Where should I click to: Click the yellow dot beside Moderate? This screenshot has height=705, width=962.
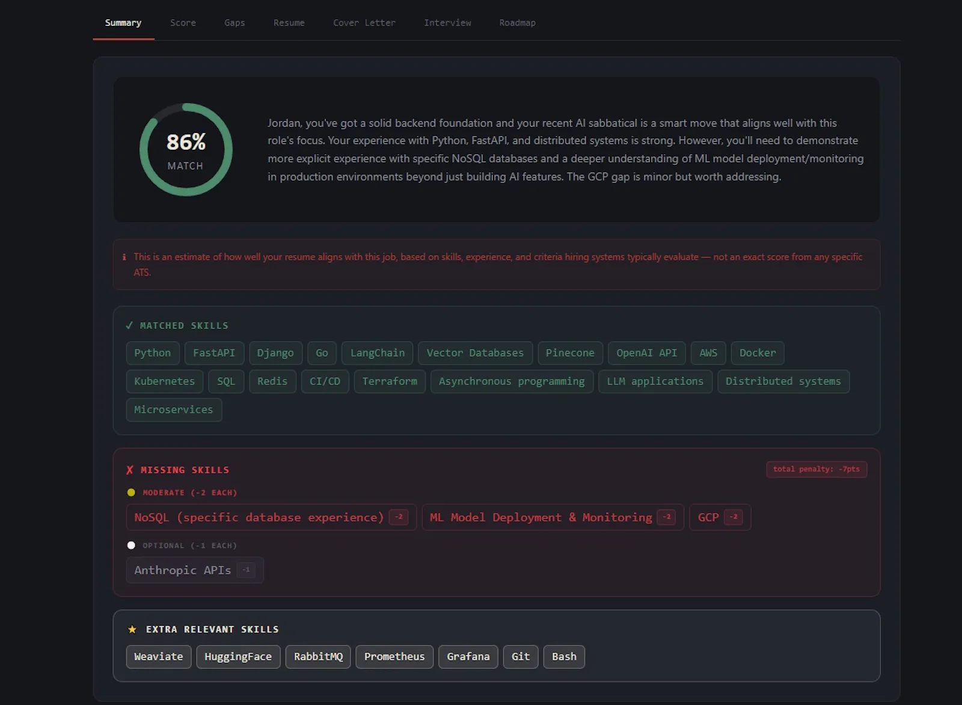(x=131, y=493)
